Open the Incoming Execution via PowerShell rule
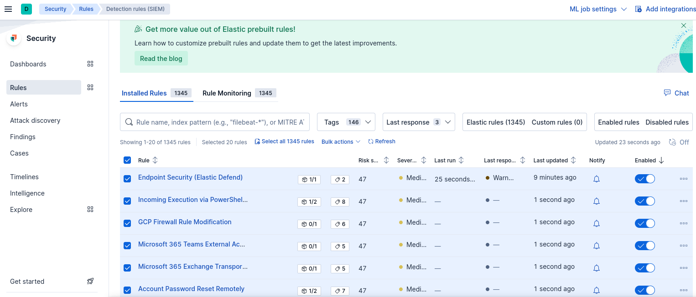The image size is (696, 297). coord(193,200)
